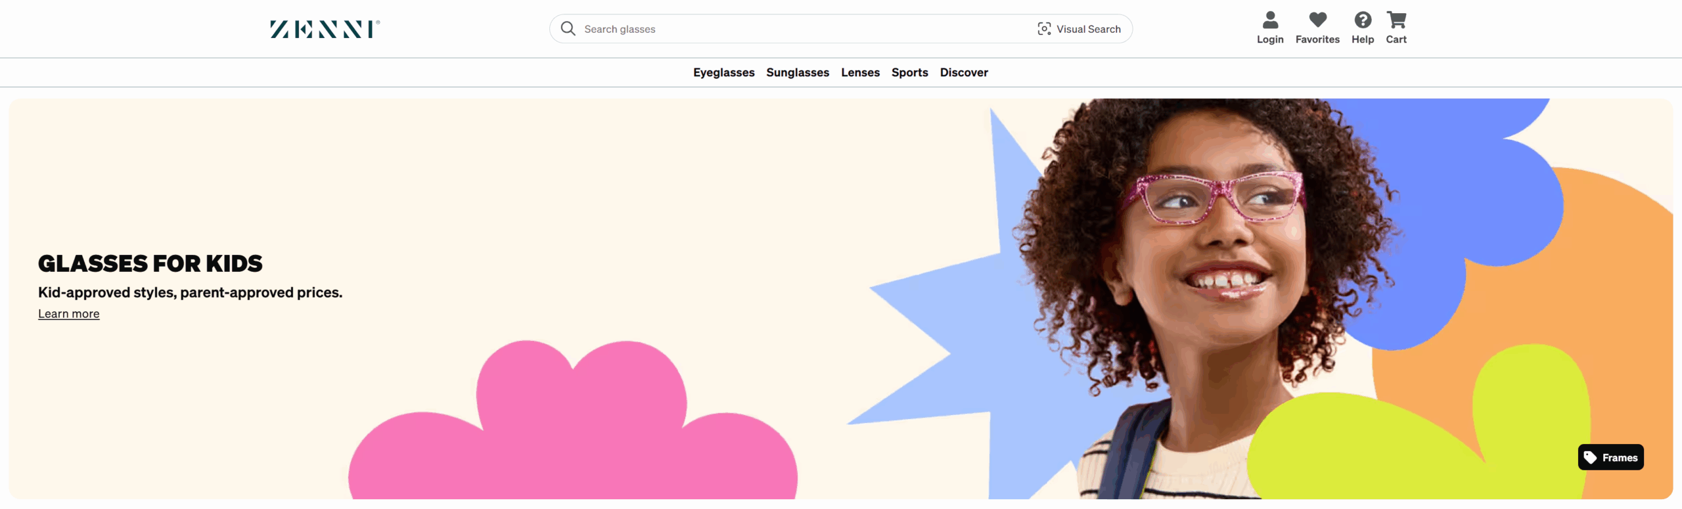Image resolution: width=1682 pixels, height=509 pixels.
Task: Click the search magnifier icon
Action: tap(568, 29)
